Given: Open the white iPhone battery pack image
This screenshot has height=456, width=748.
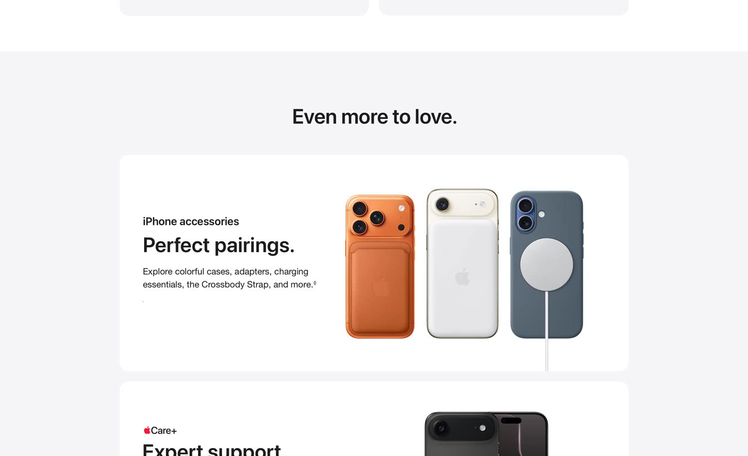Looking at the screenshot, I should (x=463, y=264).
